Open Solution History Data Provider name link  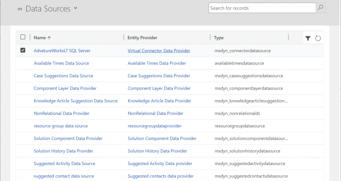click(63, 151)
